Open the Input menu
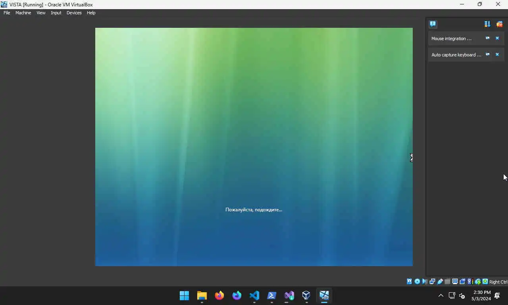Image resolution: width=508 pixels, height=305 pixels. [x=56, y=13]
